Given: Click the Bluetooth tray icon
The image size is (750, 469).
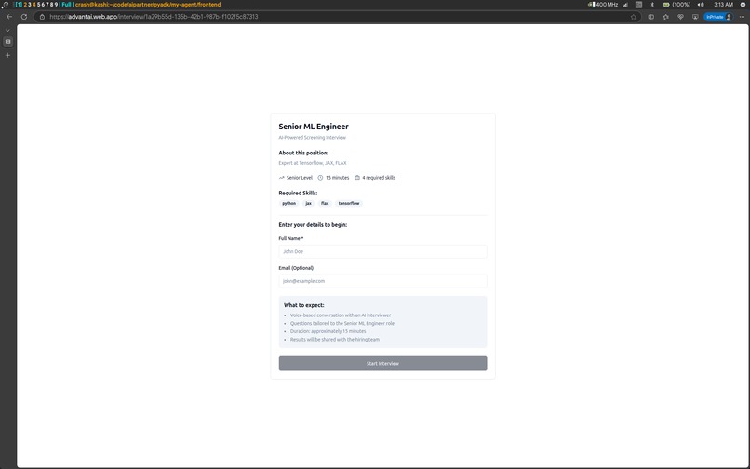Looking at the screenshot, I should tap(652, 5).
